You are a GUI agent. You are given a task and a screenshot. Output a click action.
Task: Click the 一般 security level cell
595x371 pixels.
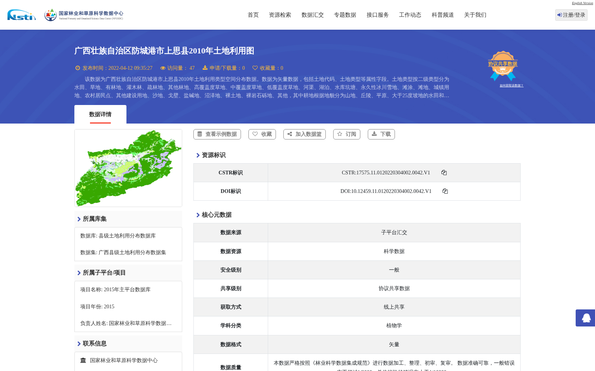click(394, 270)
